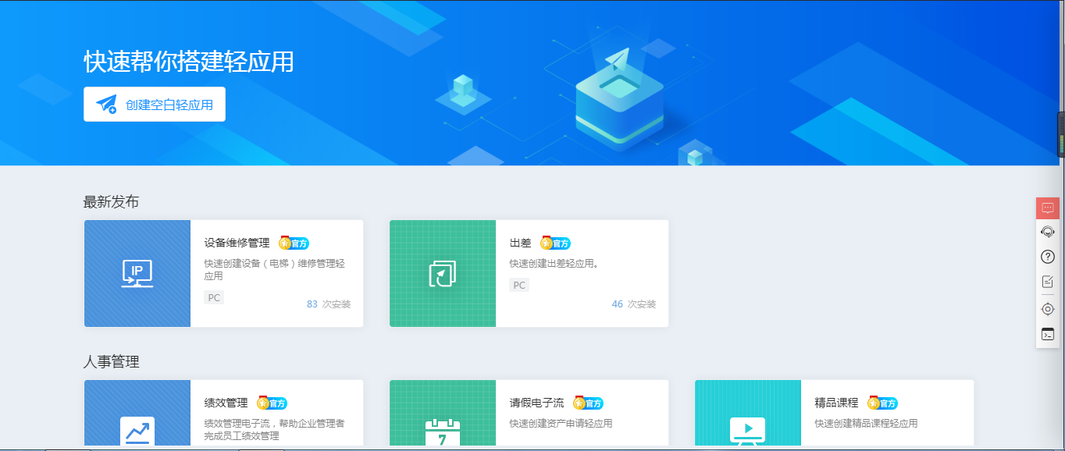This screenshot has width=1065, height=451.
Task: Click the paper plane icon in create button
Action: [x=106, y=105]
